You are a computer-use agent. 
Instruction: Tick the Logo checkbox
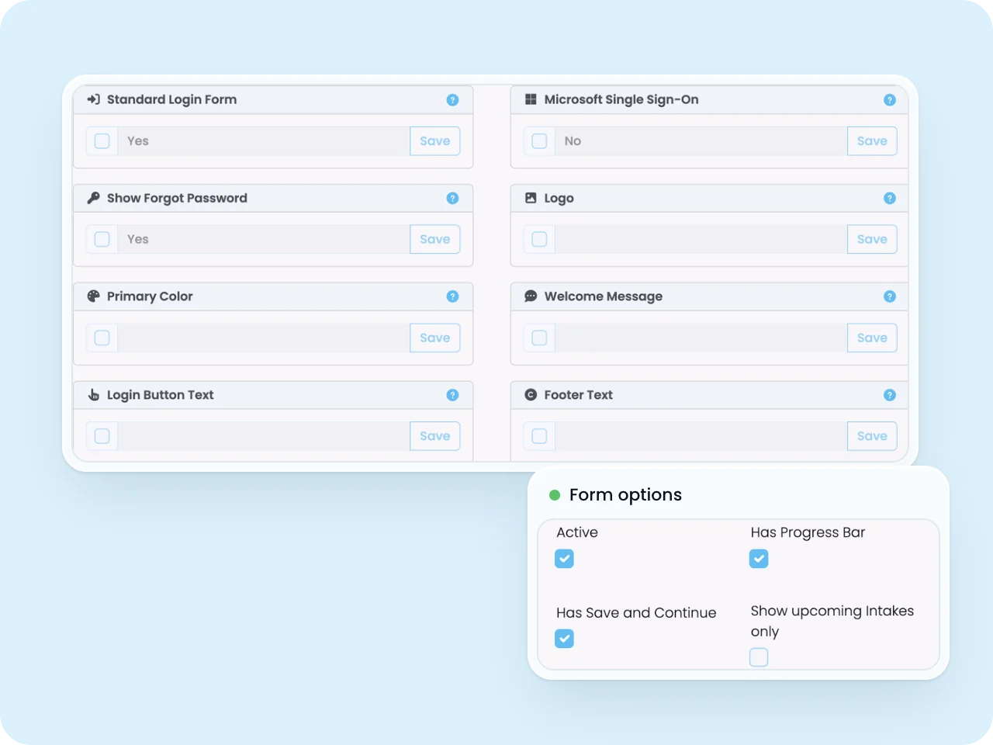pos(539,239)
